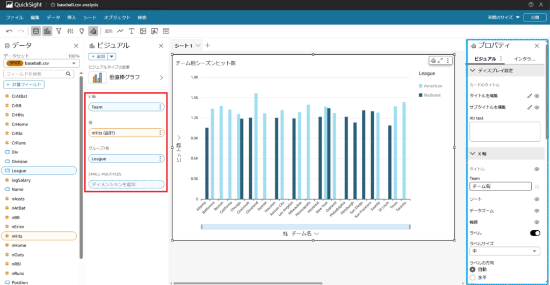Toggle the ラベル switch off
This screenshot has width=550, height=285.
click(535, 233)
